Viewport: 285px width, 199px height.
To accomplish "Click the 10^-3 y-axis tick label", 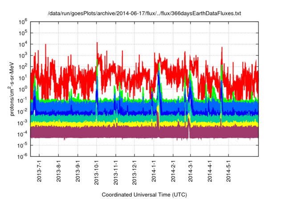I will coord(23,123).
